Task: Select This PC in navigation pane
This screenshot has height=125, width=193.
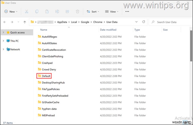Action: pyautogui.click(x=14, y=41)
